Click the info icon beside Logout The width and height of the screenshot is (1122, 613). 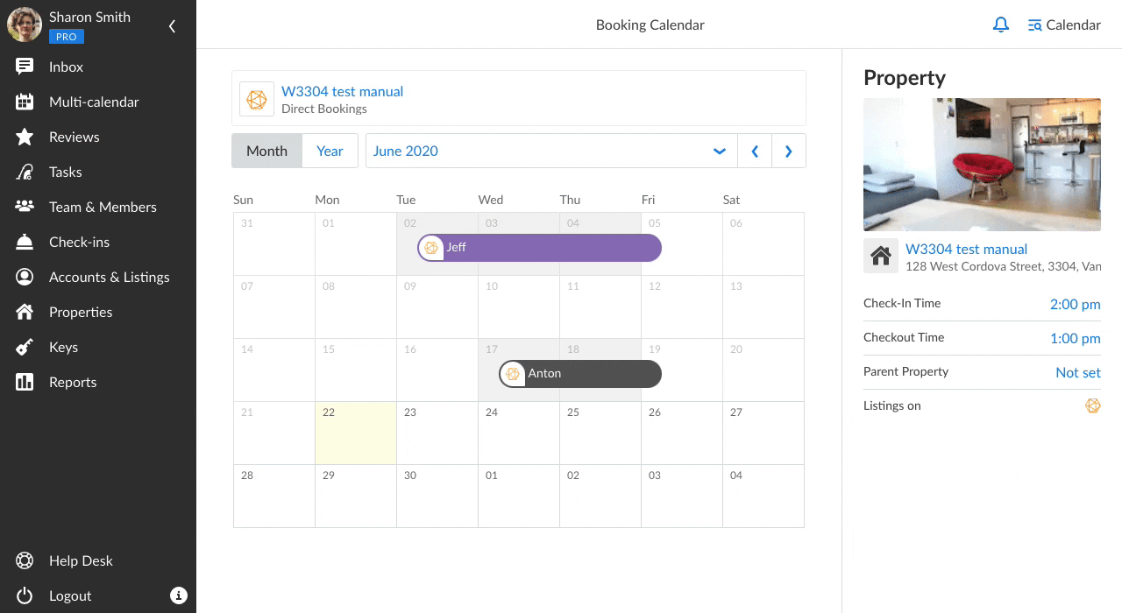(179, 595)
